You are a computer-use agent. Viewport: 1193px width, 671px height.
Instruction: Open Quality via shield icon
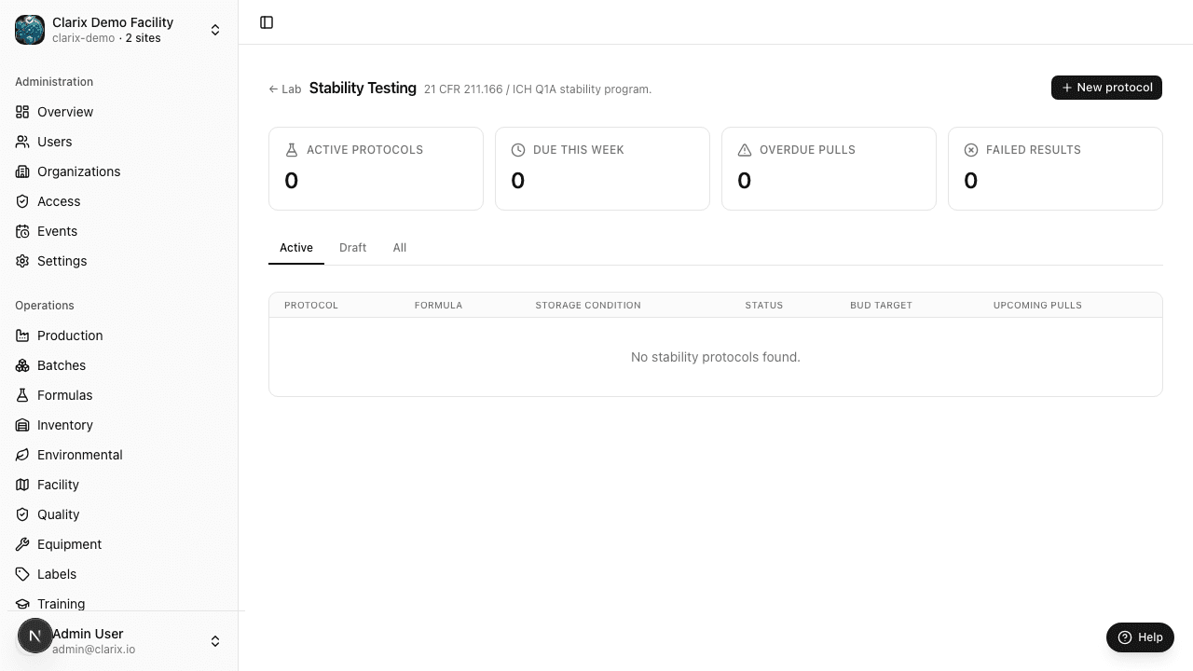pos(22,514)
